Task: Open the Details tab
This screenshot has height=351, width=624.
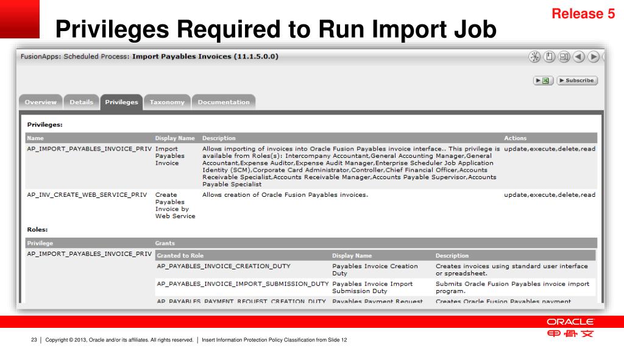Action: (x=81, y=102)
